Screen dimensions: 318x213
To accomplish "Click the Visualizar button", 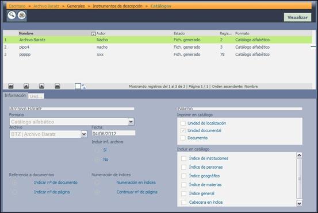I will [297, 17].
